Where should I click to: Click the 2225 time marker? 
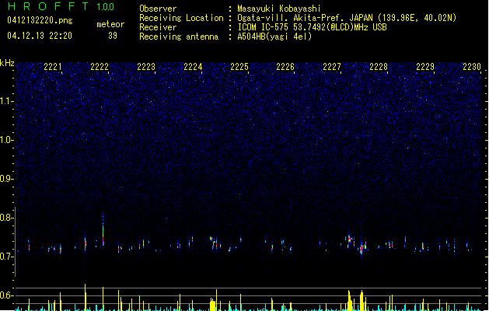pyautogui.click(x=239, y=67)
